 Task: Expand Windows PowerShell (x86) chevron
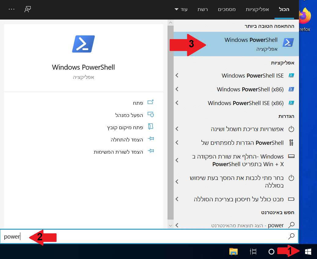pyautogui.click(x=177, y=89)
